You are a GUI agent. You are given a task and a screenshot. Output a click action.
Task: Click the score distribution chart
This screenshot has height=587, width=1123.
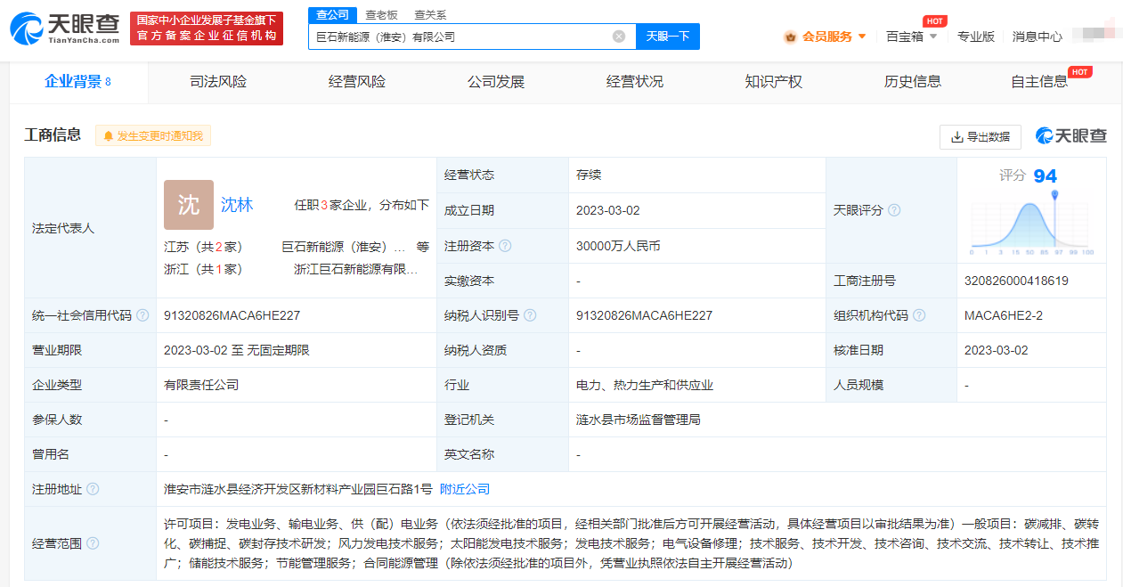(1032, 223)
